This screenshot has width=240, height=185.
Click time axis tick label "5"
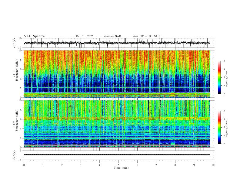click(x=118, y=165)
